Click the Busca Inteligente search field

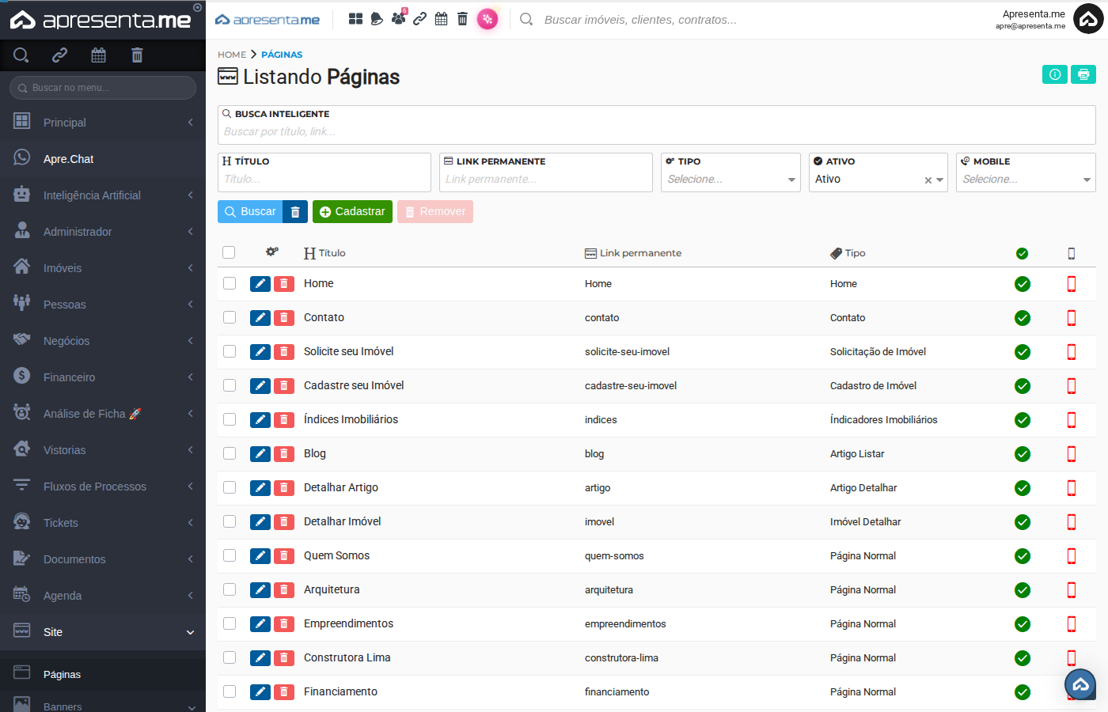[657, 125]
